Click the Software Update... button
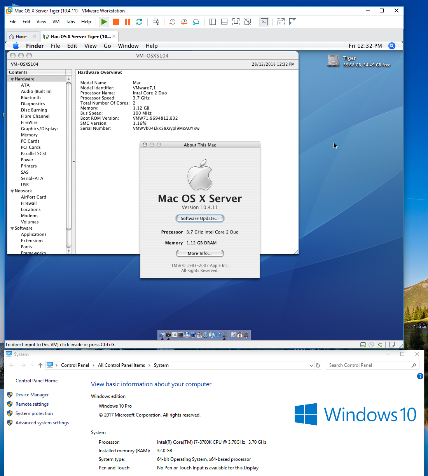Image resolution: width=428 pixels, height=476 pixels. (200, 218)
